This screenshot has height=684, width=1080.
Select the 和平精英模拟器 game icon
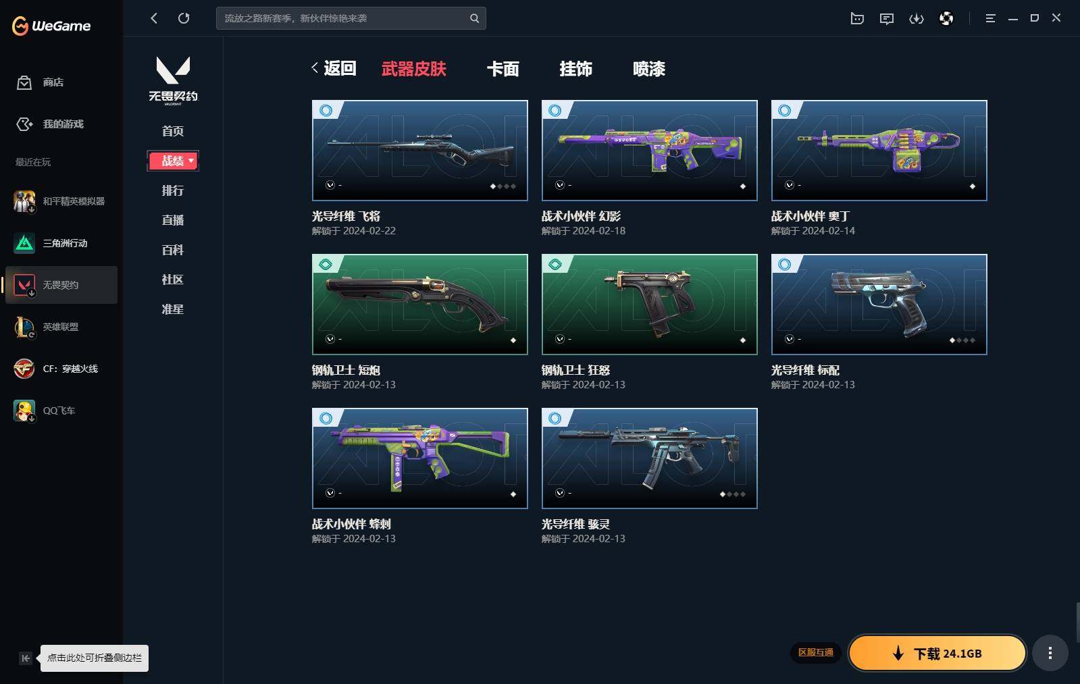[x=24, y=201]
